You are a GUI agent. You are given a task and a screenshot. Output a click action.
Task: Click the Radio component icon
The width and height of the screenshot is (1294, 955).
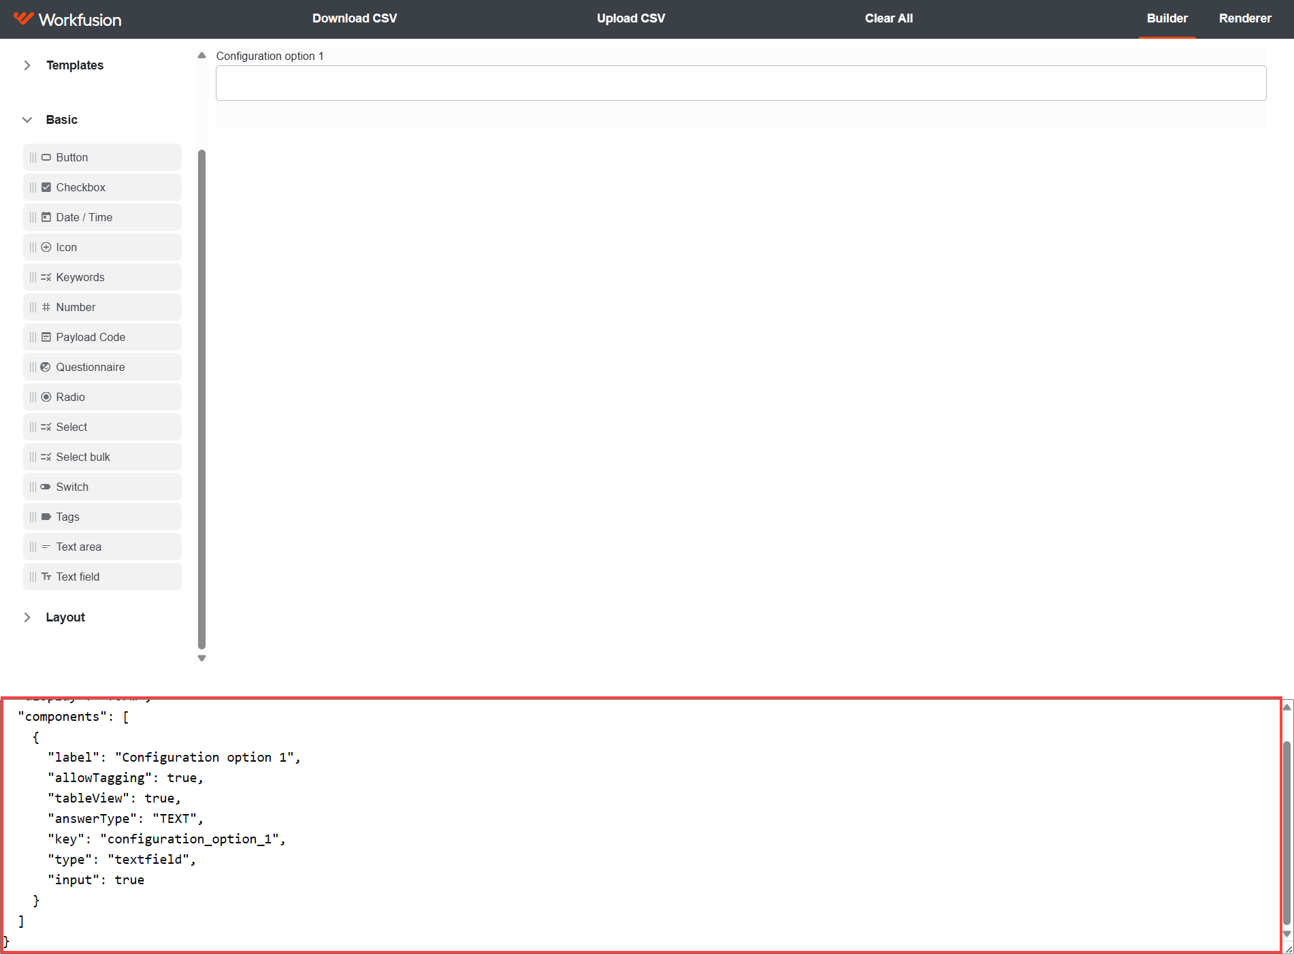(x=46, y=397)
